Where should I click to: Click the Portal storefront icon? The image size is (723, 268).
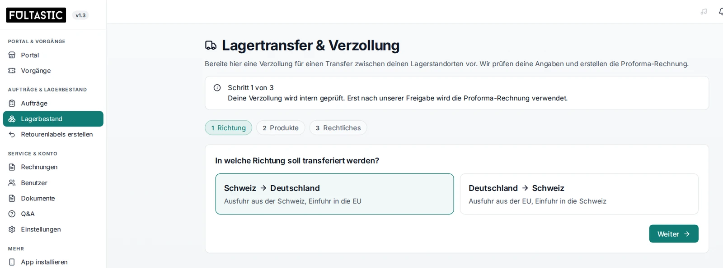point(12,55)
